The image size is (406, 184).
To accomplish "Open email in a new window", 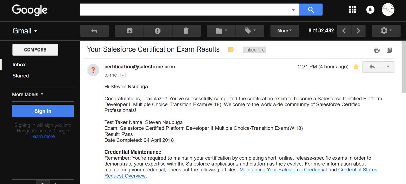I will pos(389,50).
